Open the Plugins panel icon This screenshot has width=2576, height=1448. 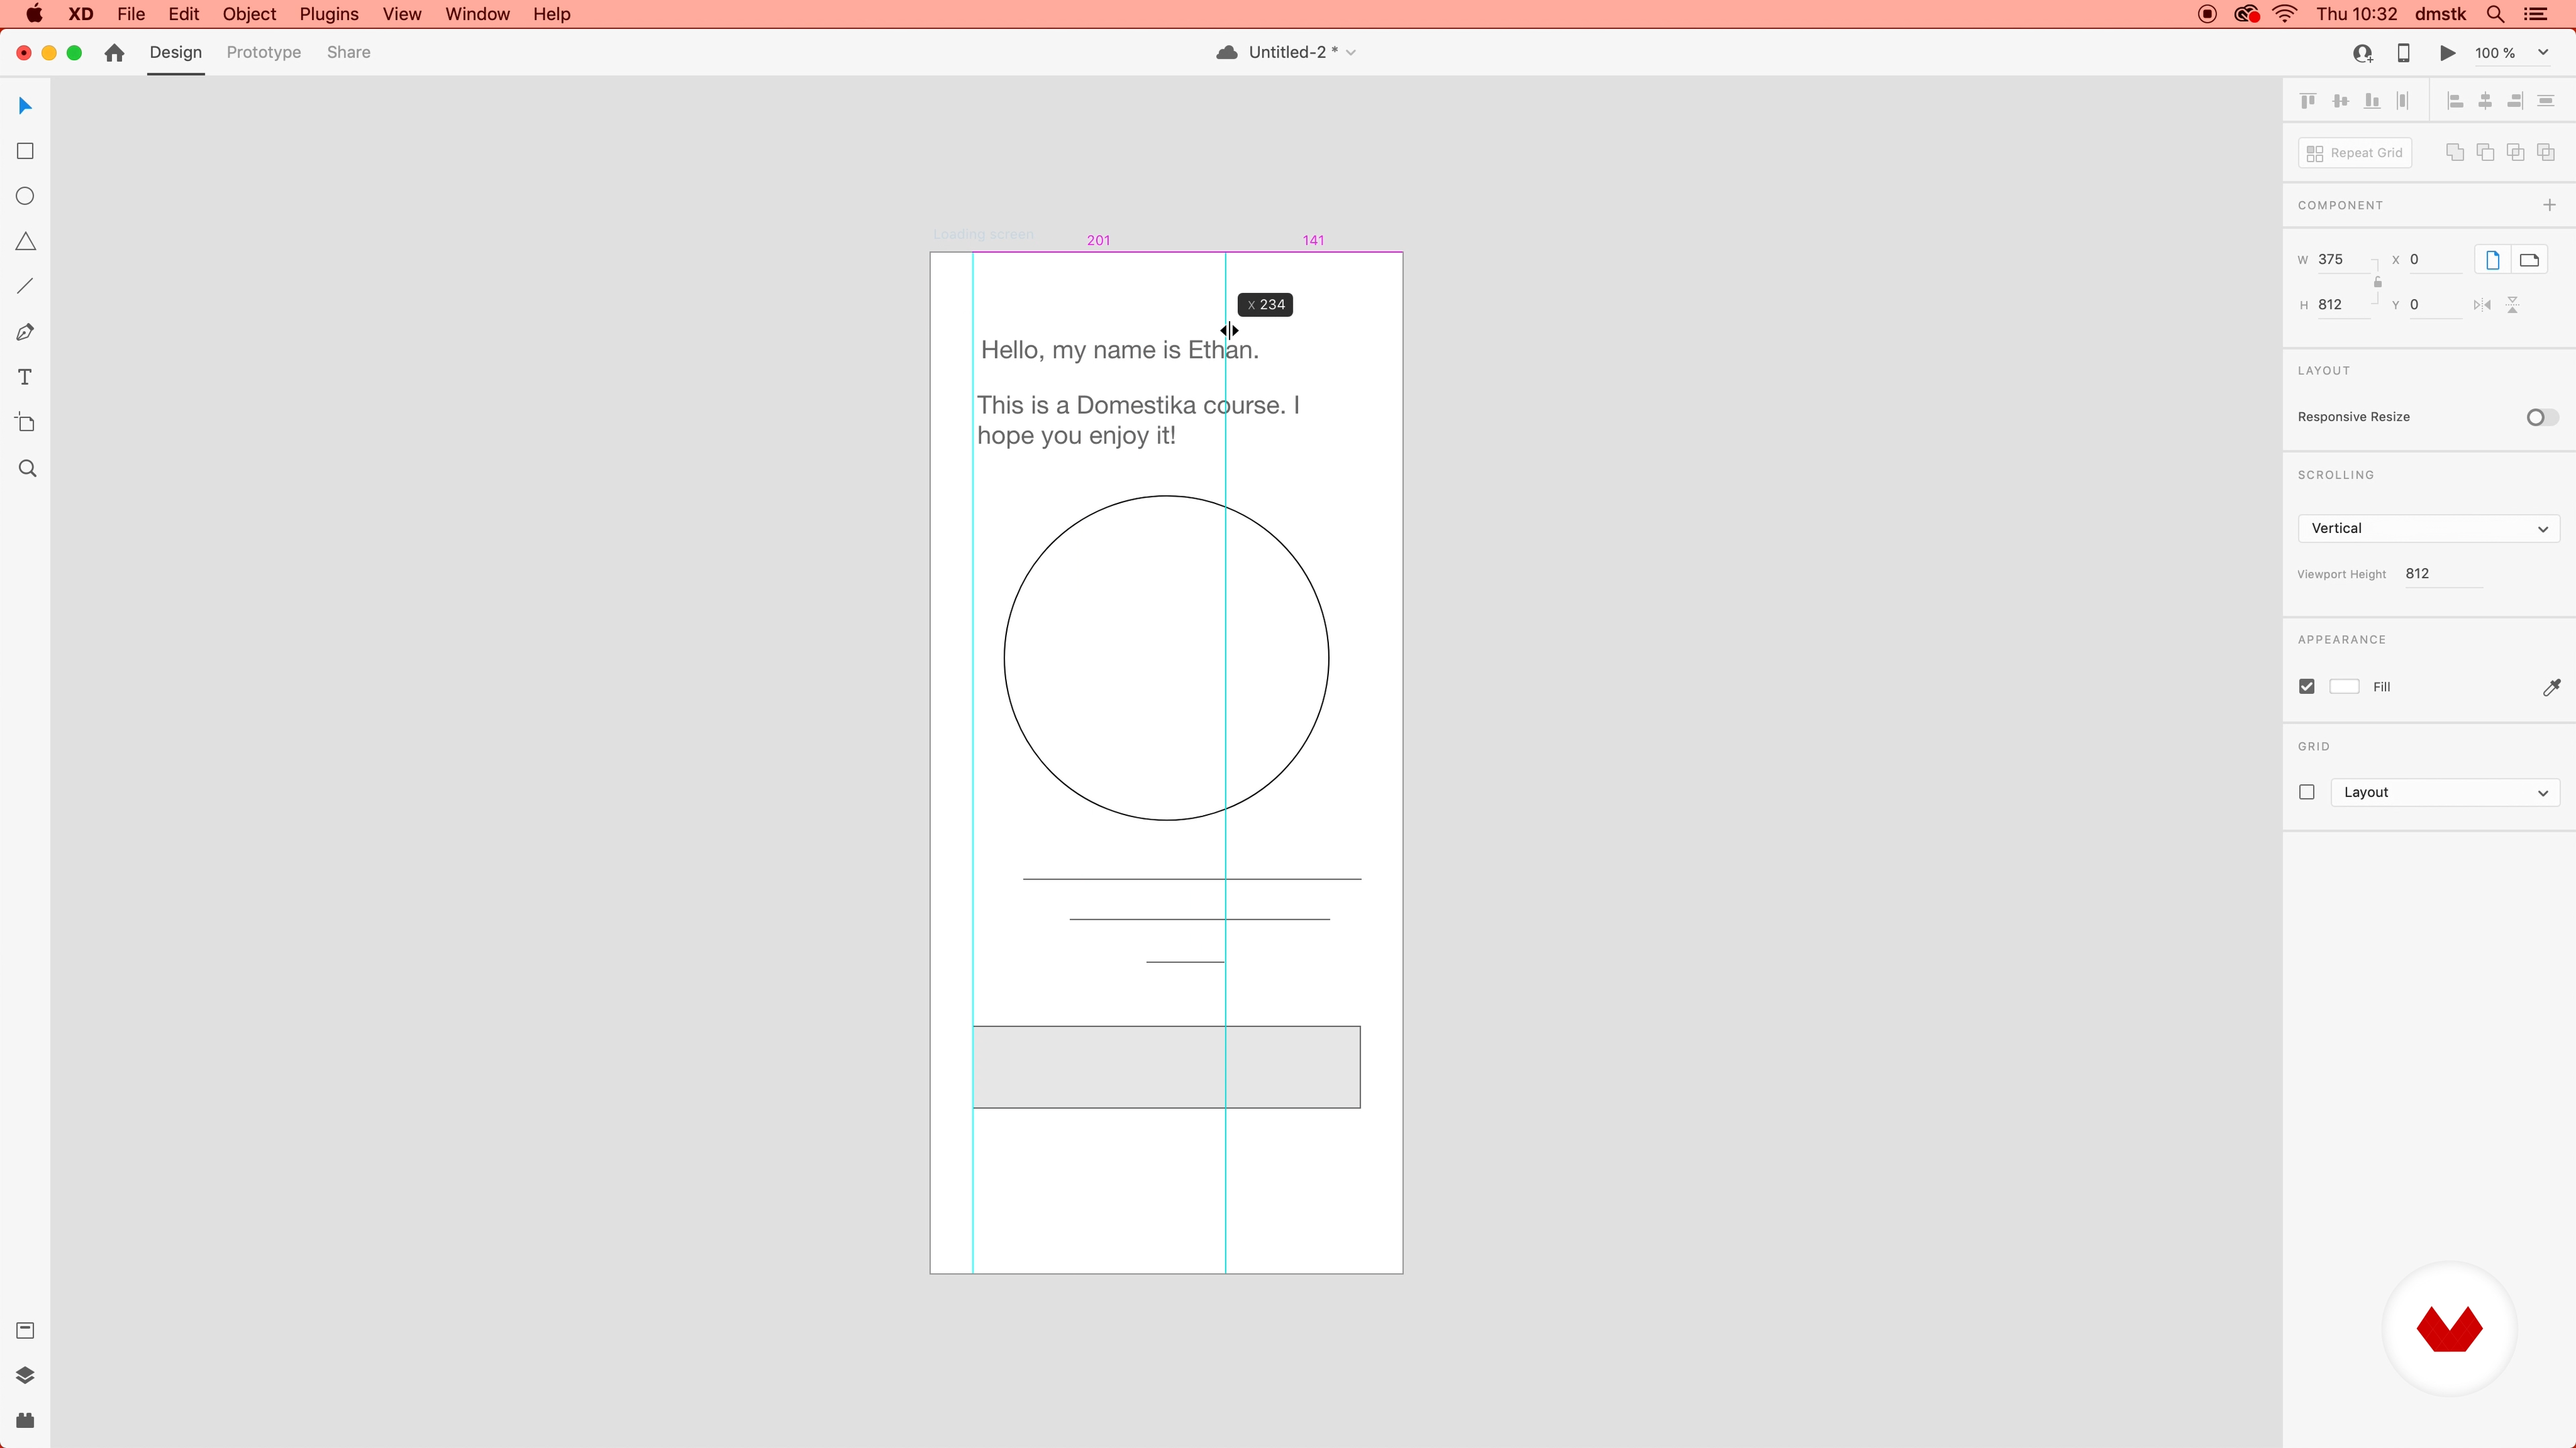tap(26, 1420)
